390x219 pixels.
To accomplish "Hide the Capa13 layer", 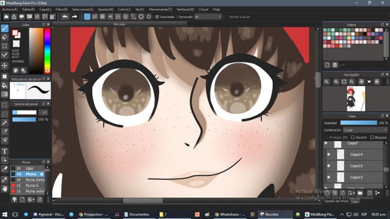I will (328, 177).
